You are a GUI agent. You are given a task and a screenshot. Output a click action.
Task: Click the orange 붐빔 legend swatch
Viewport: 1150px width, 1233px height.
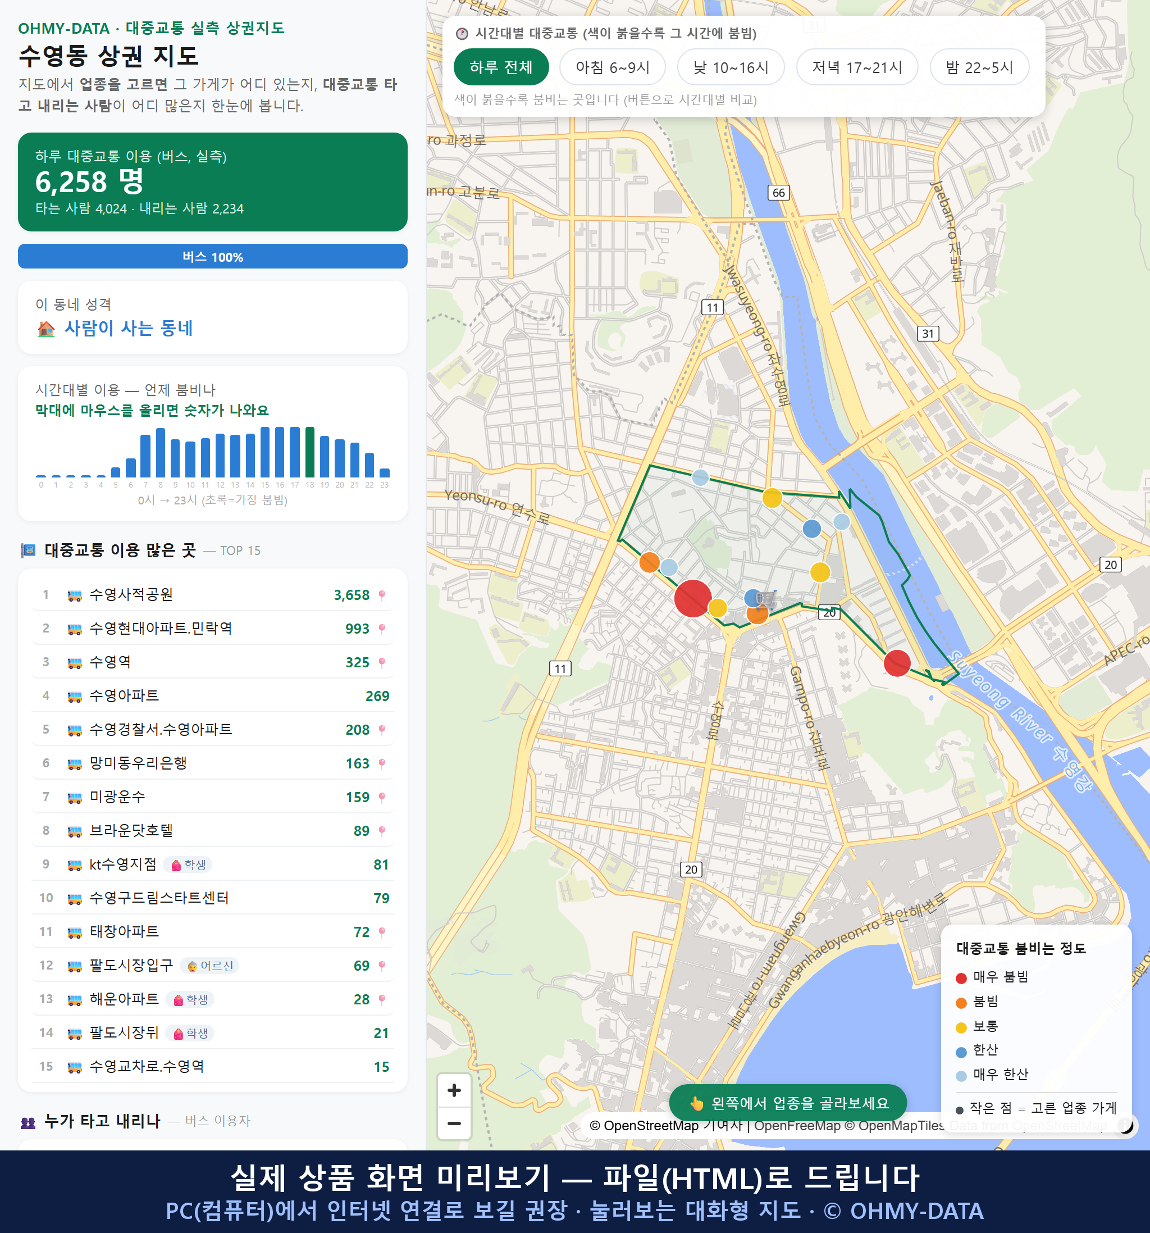(x=961, y=1003)
